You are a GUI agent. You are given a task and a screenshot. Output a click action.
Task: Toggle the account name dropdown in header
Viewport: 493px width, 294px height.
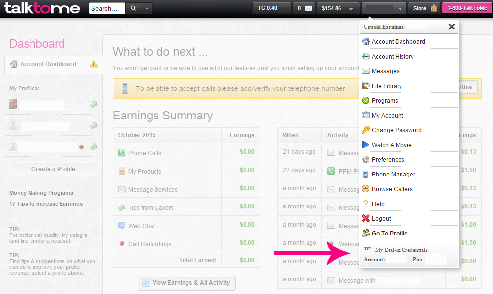pyautogui.click(x=384, y=8)
